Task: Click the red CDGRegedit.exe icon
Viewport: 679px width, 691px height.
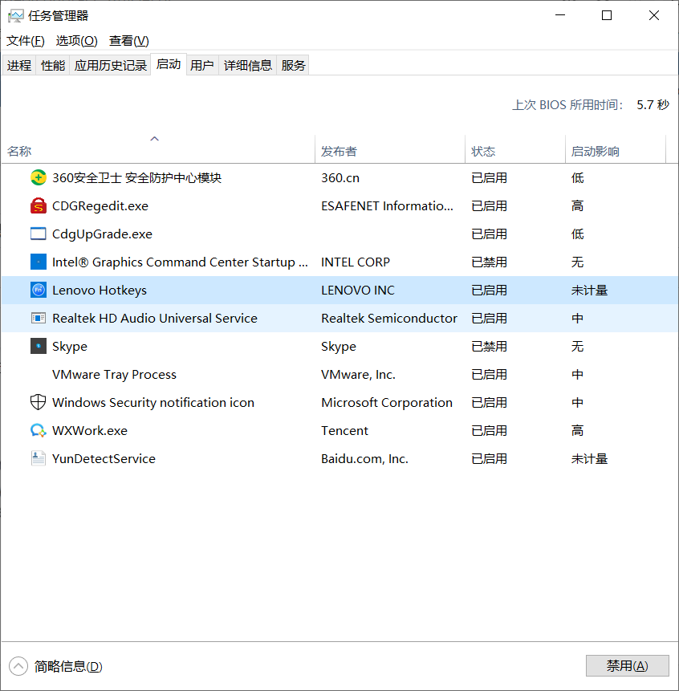Action: tap(39, 205)
